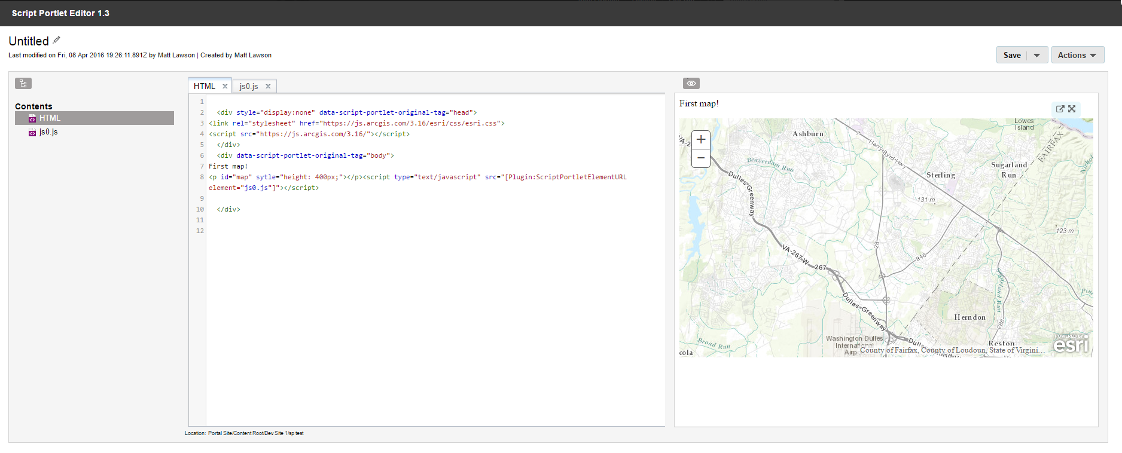This screenshot has height=453, width=1122.
Task: Close the js0.js editor tab
Action: tap(268, 86)
